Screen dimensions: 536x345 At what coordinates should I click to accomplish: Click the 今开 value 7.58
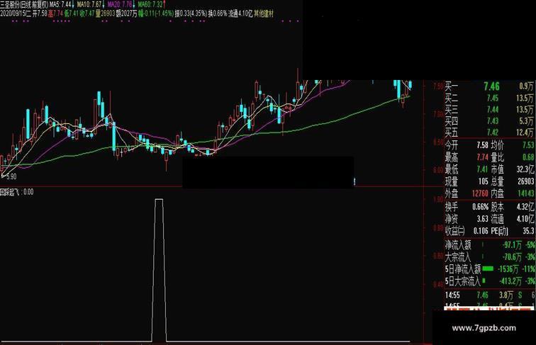click(482, 145)
